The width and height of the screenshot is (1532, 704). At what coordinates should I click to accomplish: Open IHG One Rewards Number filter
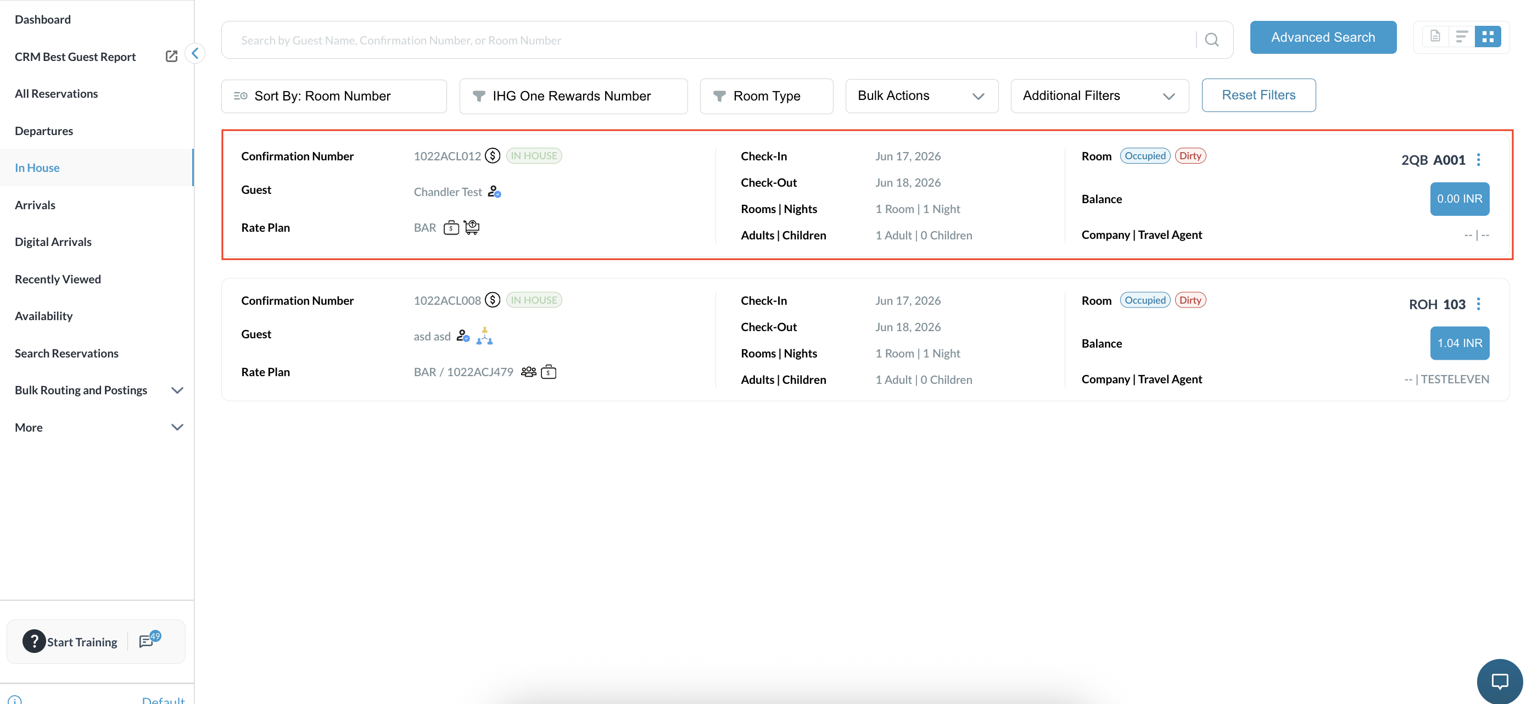573,96
